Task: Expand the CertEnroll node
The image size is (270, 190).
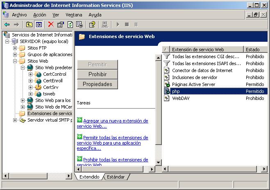Action: coord(30,81)
